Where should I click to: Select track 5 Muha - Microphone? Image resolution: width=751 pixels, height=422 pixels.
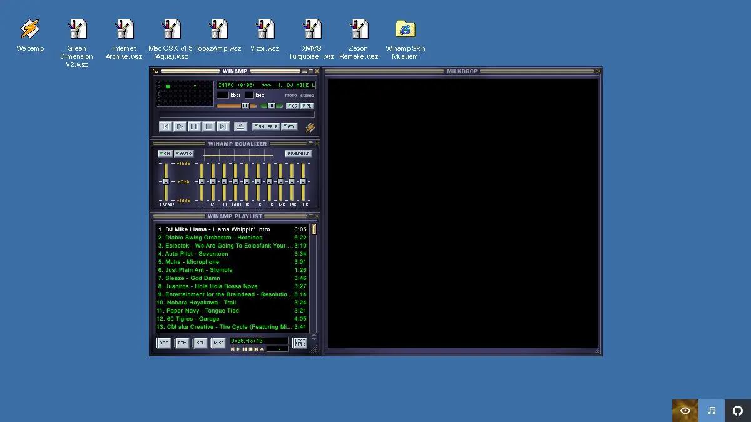pyautogui.click(x=232, y=262)
